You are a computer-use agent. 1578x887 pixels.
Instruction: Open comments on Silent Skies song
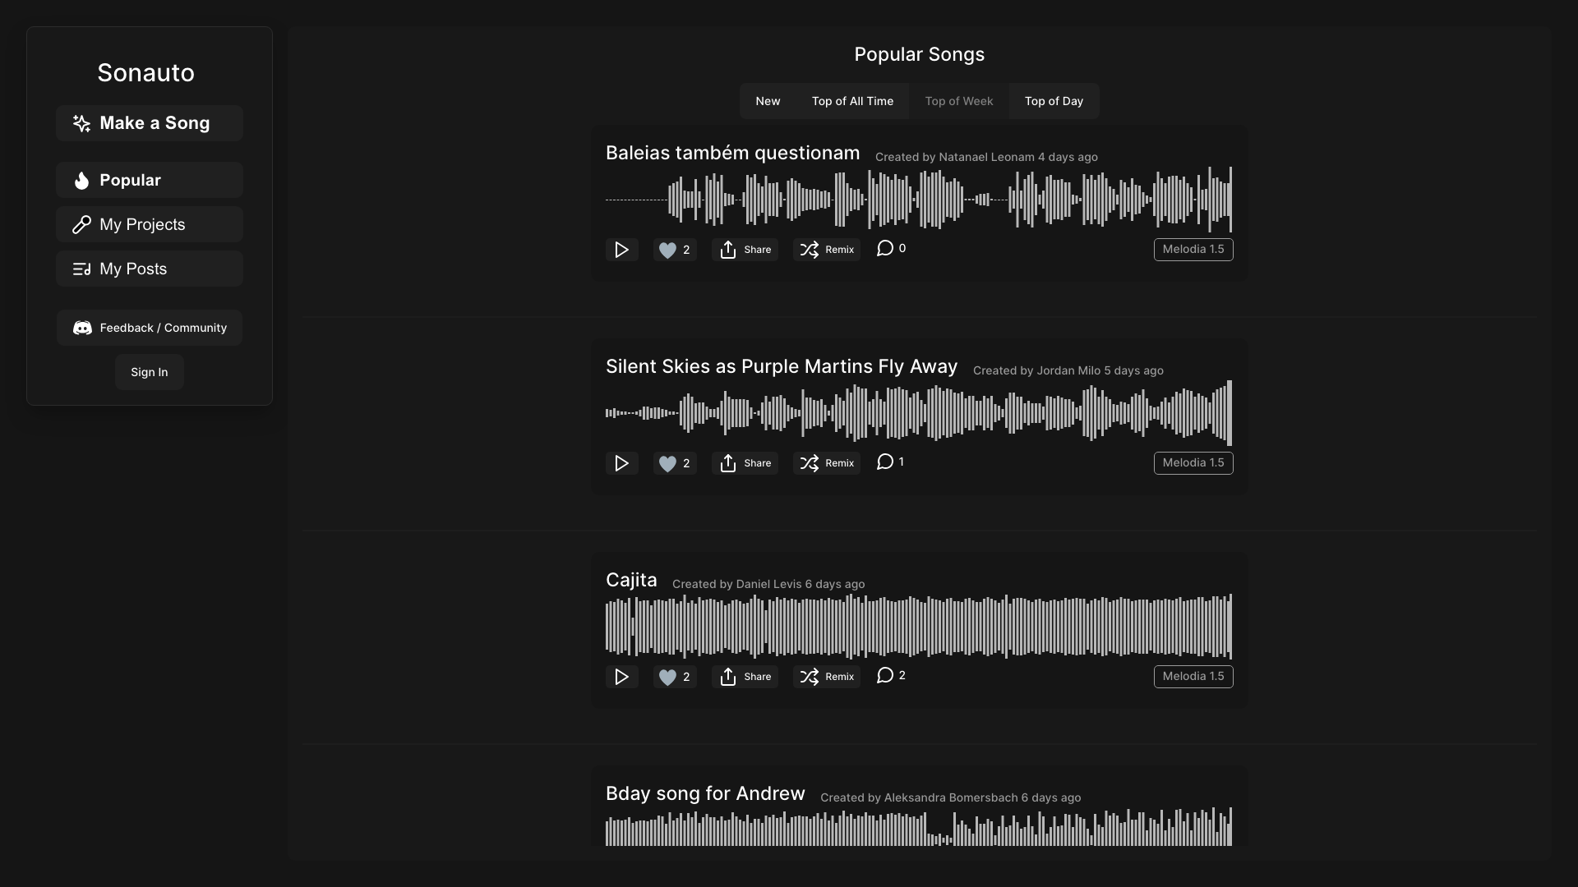890,462
